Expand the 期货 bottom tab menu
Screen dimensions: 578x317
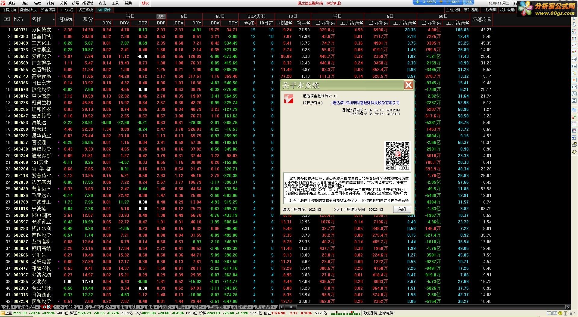click(184, 307)
